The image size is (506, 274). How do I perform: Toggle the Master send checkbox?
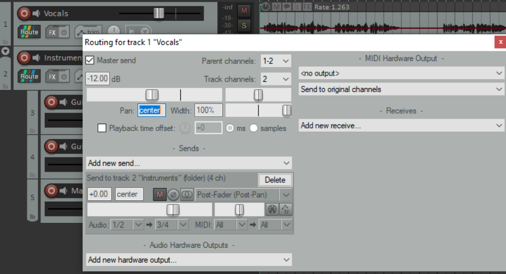point(90,60)
